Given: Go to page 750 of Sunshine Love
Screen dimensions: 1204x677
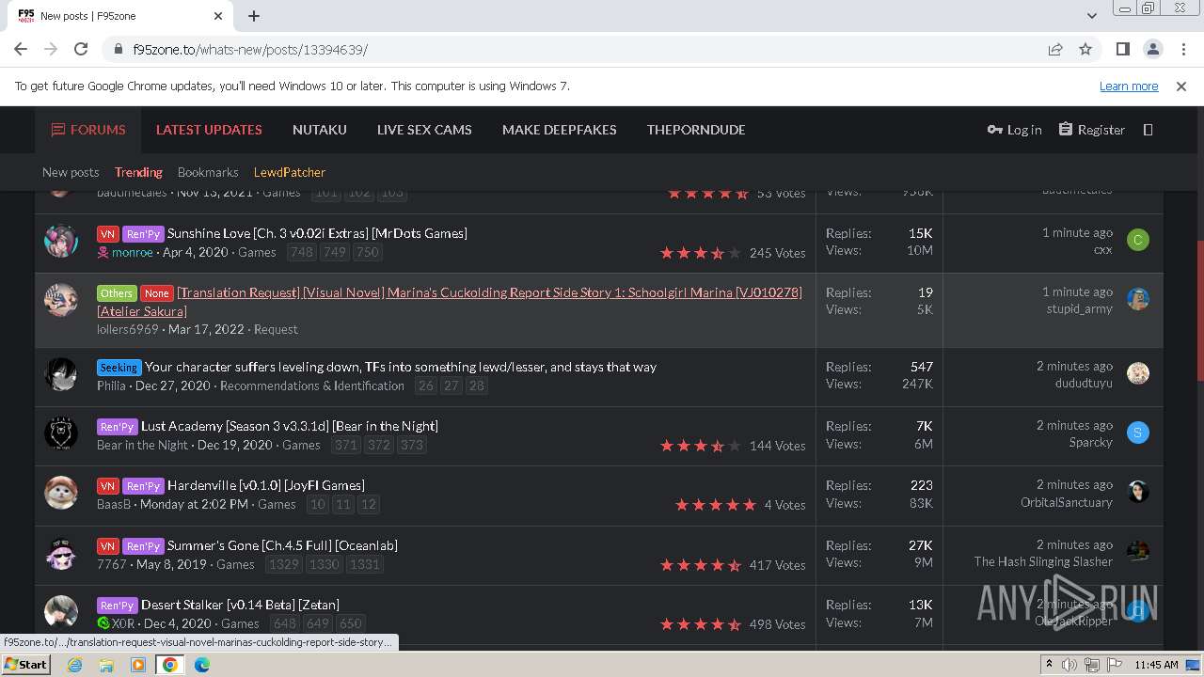Looking at the screenshot, I should pyautogui.click(x=367, y=252).
